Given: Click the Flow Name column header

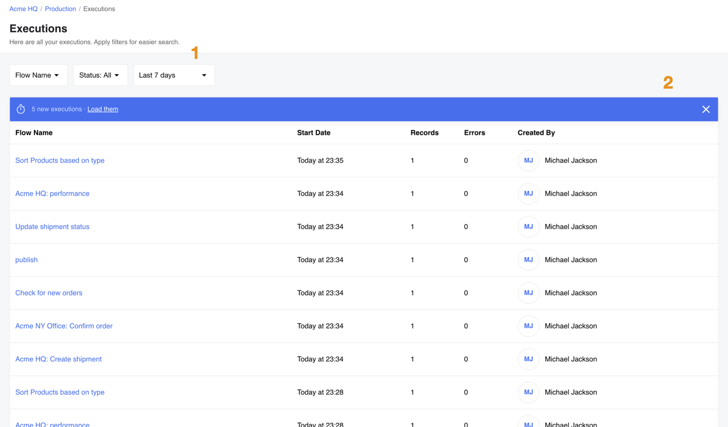Looking at the screenshot, I should 34,133.
